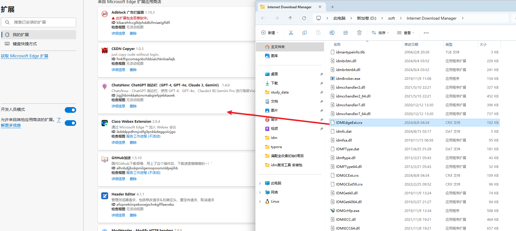Open the 排序 sort dropdown
The image size is (516, 231).
click(381, 33)
